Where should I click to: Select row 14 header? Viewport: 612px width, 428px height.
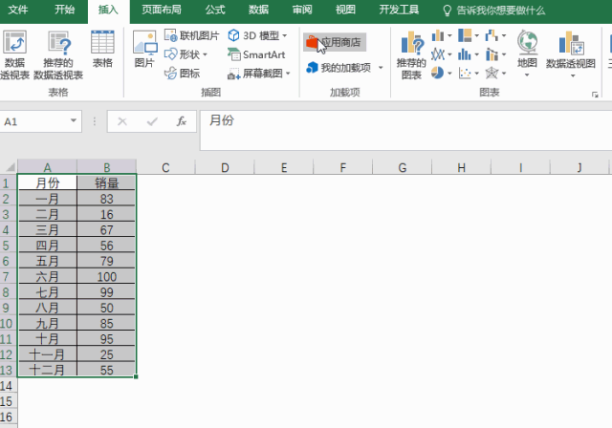[x=8, y=386]
